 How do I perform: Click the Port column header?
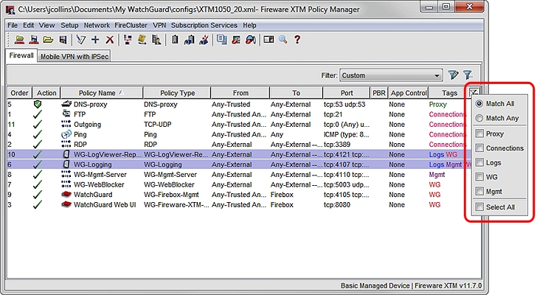pyautogui.click(x=347, y=93)
